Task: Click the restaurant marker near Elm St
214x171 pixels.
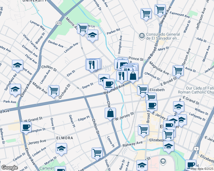Action: coord(92,64)
